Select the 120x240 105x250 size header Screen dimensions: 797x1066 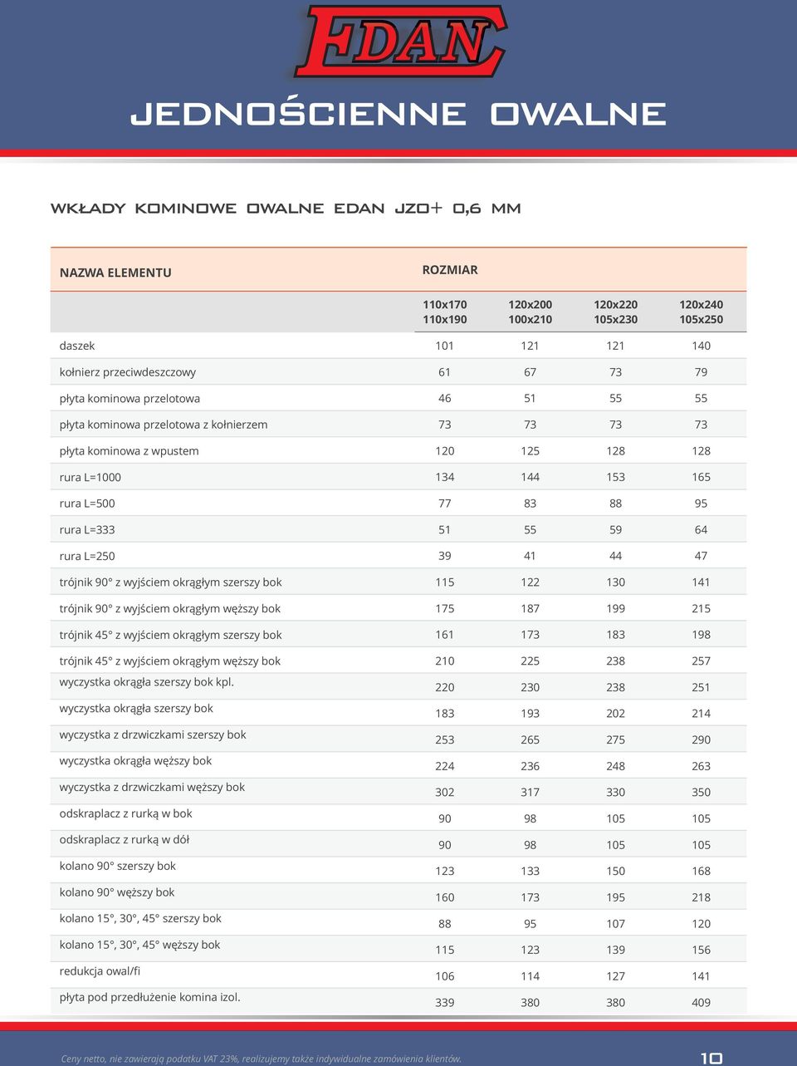point(701,312)
